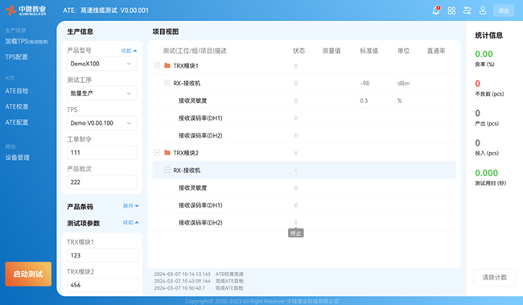Click status icon in second 接收误码率(DH1) row
The height and width of the screenshot is (305, 523).
coord(295,205)
